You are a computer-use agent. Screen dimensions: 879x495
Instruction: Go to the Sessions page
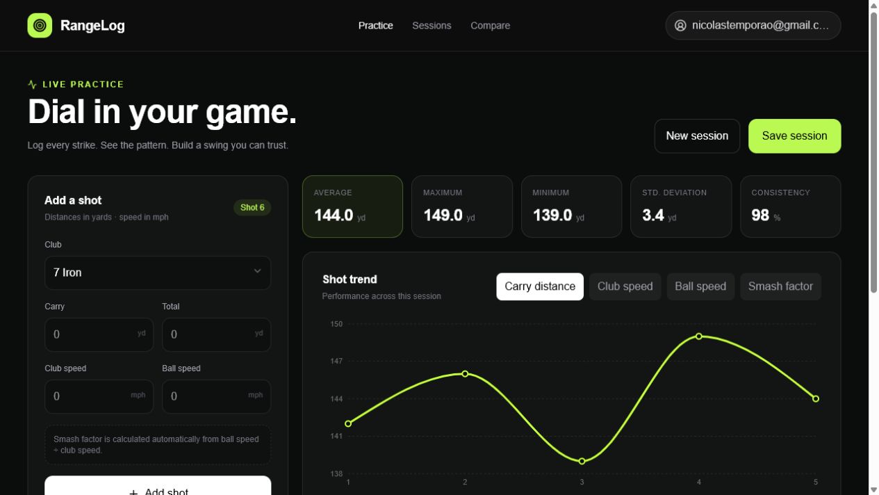[432, 26]
